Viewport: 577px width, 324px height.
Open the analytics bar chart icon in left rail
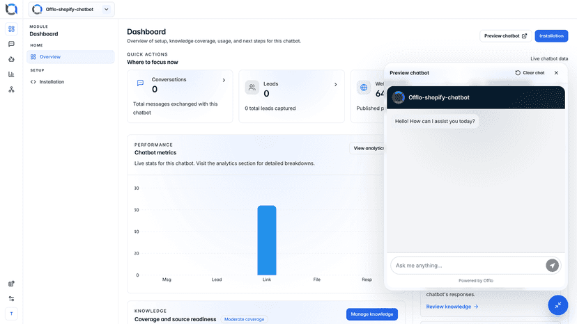[11, 74]
